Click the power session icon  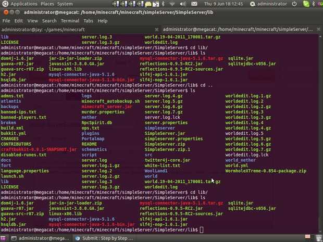tap(294, 4)
